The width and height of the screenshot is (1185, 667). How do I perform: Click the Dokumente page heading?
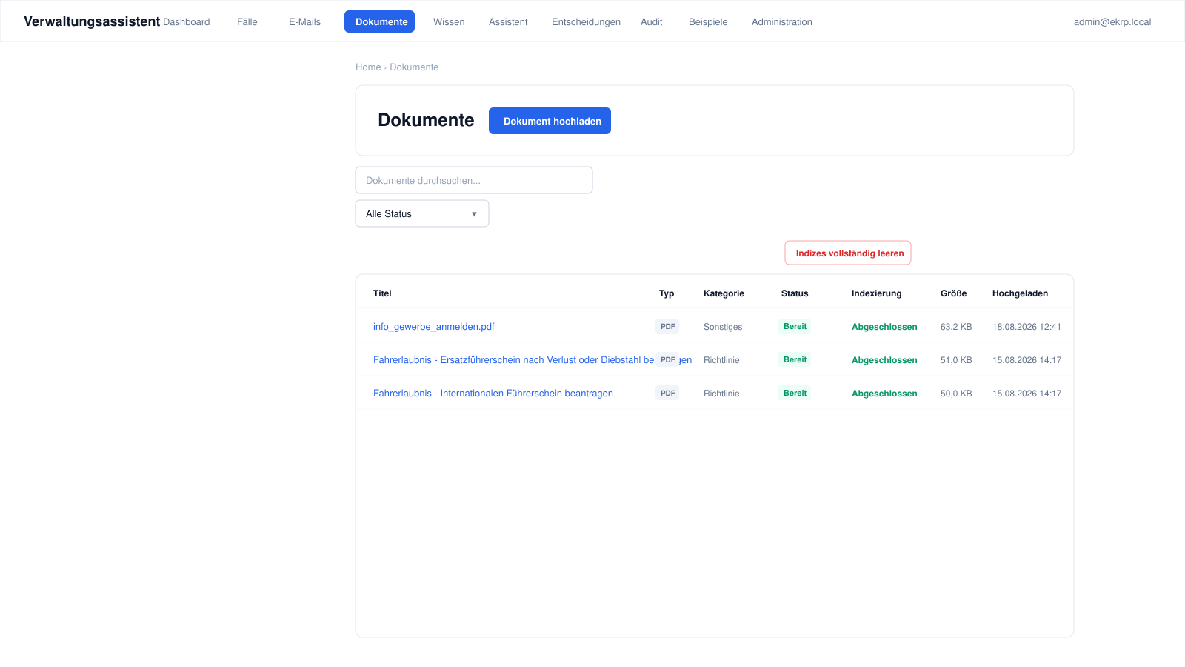[x=426, y=120]
